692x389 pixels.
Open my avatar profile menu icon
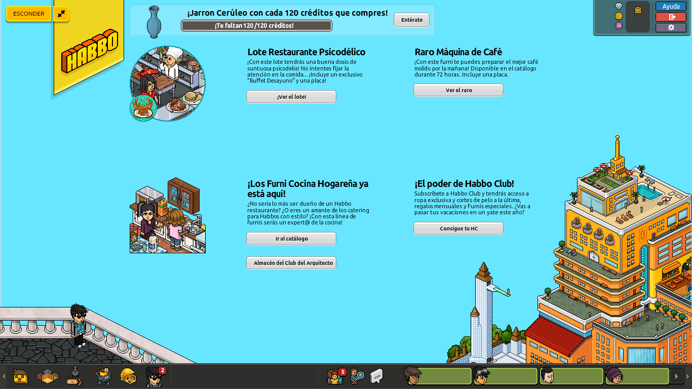click(154, 376)
